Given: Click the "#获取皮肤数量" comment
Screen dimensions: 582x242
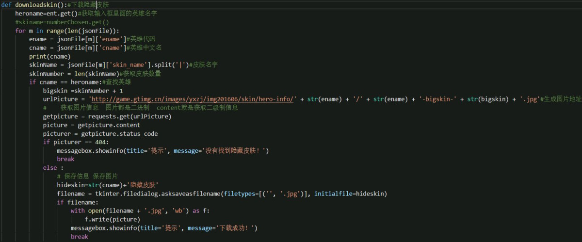Looking at the screenshot, I should tap(140, 74).
